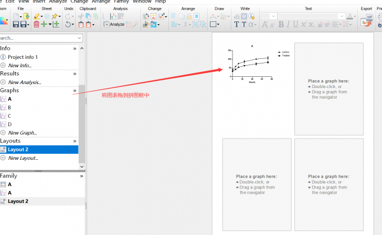Click the Paste clipboard icon
This screenshot has height=235, width=382.
pos(82,25)
